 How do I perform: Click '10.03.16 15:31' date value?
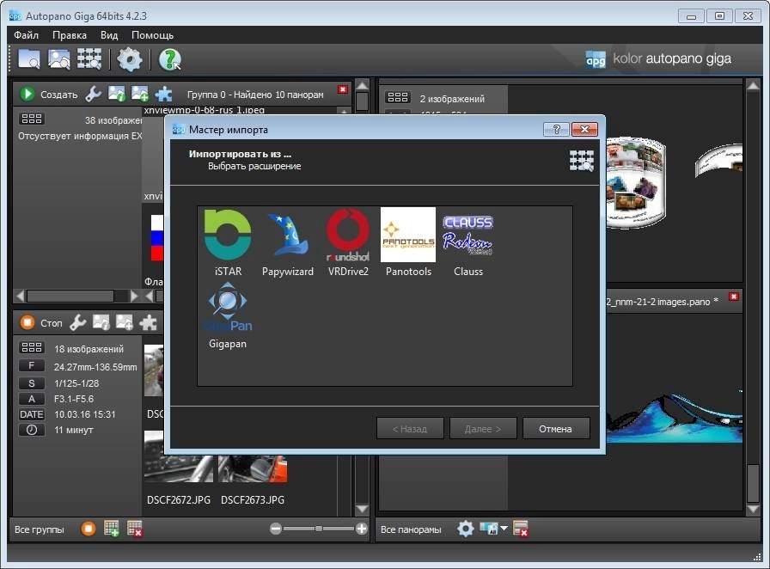pyautogui.click(x=85, y=414)
